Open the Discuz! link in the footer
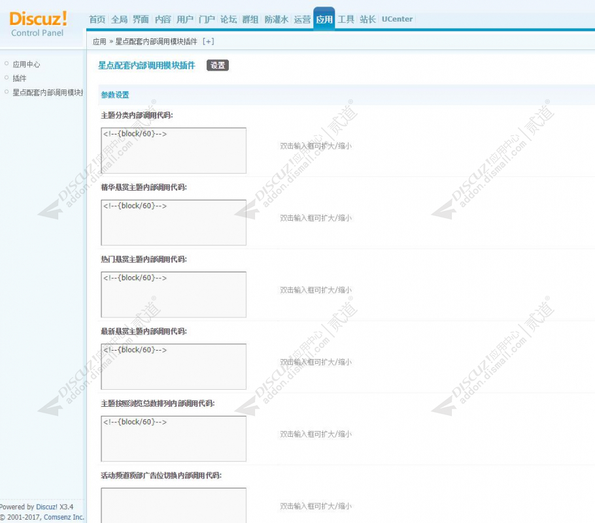The height and width of the screenshot is (523, 595). point(46,507)
